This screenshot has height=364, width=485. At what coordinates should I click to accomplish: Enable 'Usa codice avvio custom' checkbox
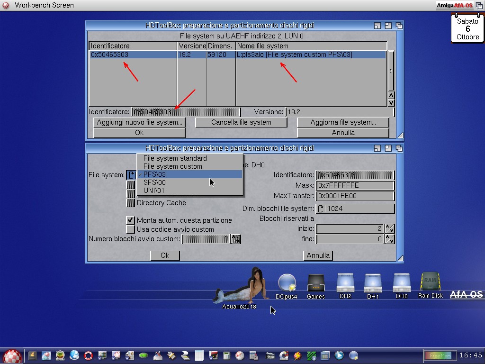[x=131, y=229]
